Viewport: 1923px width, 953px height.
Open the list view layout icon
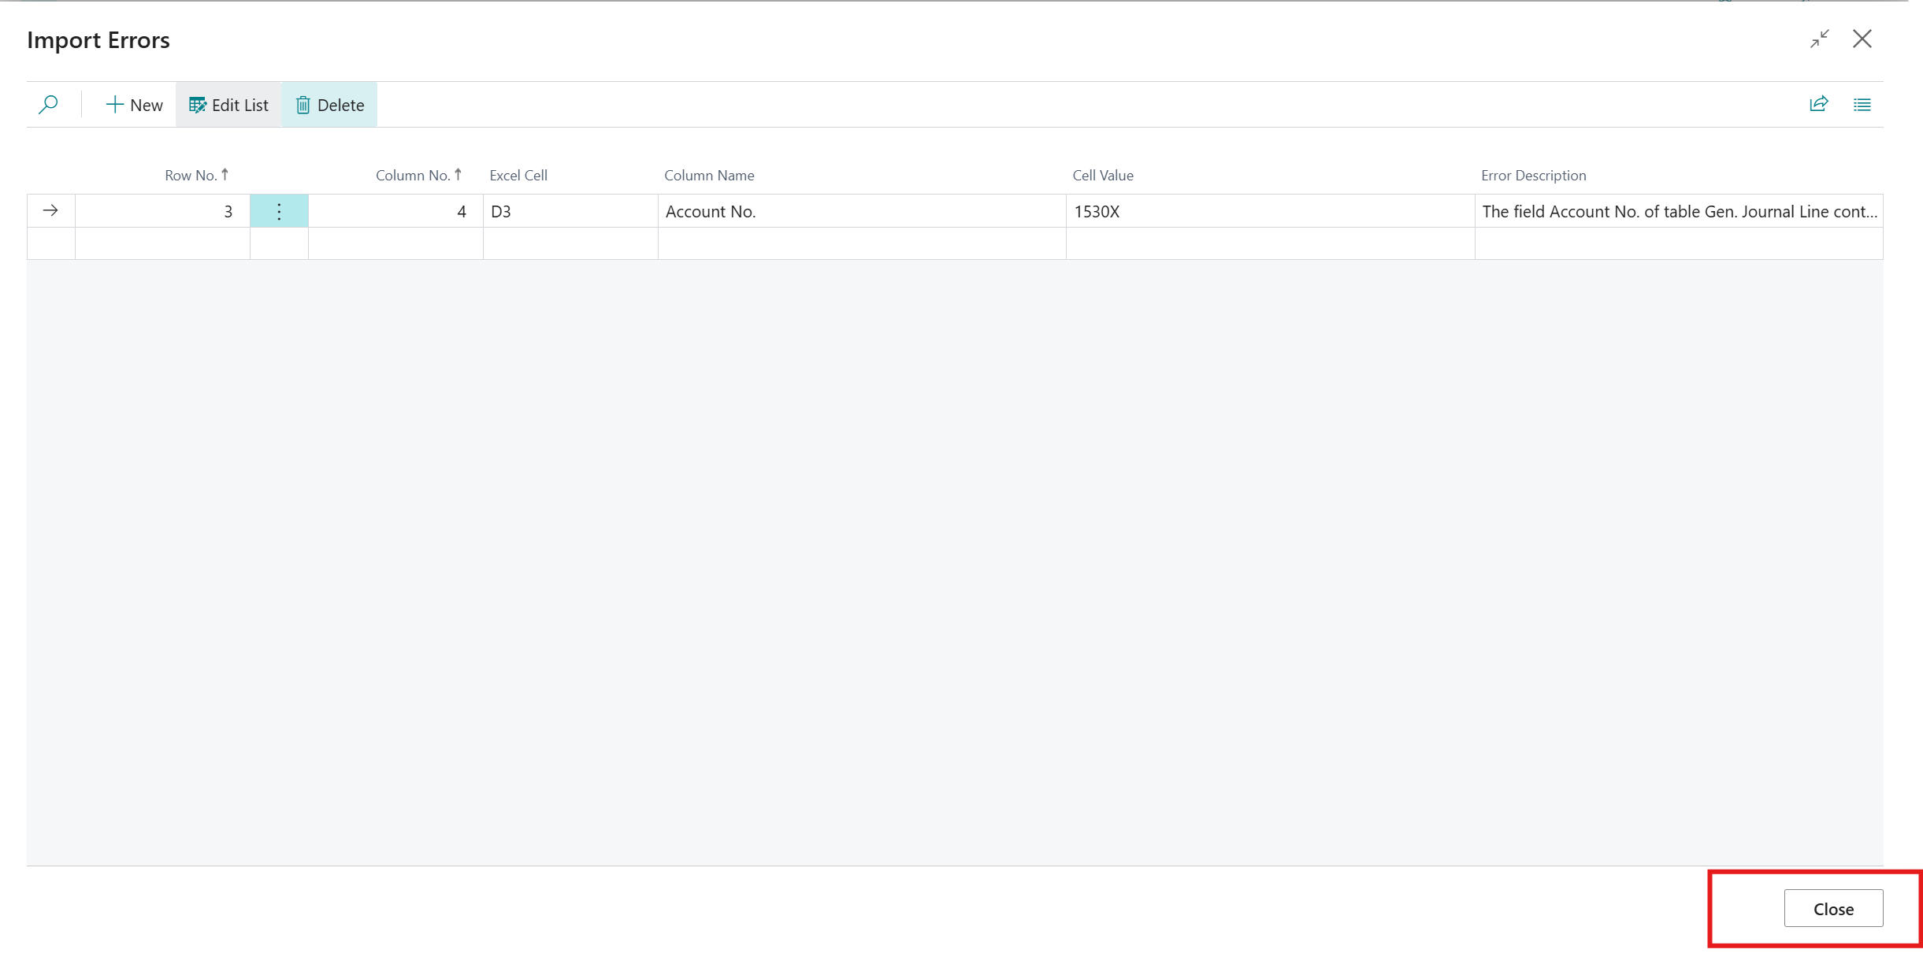(1862, 104)
